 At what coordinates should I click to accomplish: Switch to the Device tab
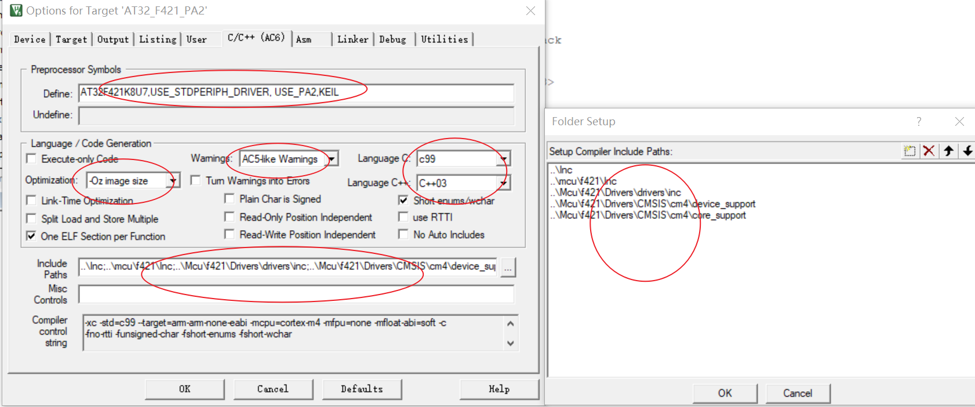click(x=30, y=39)
